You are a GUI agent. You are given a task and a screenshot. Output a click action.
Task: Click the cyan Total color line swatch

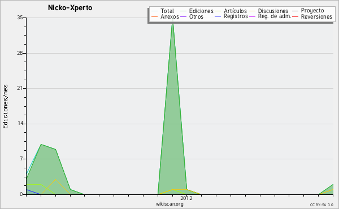click(155, 11)
